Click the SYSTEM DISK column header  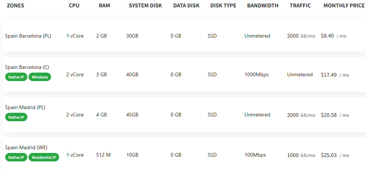tap(145, 6)
